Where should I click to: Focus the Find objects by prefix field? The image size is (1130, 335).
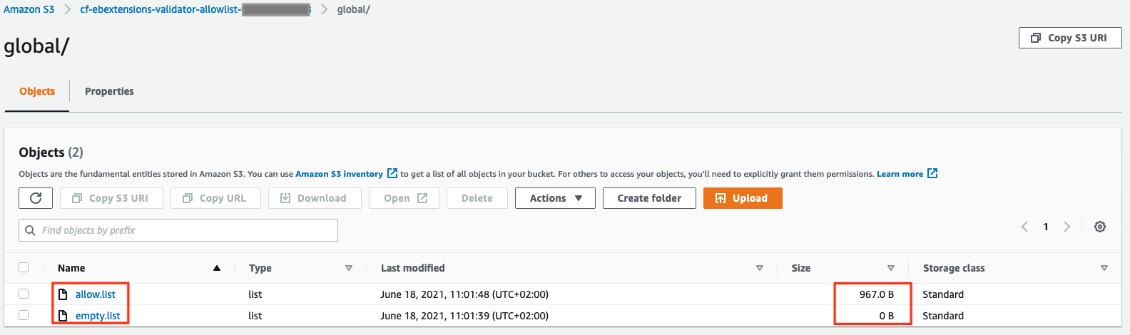tap(178, 230)
